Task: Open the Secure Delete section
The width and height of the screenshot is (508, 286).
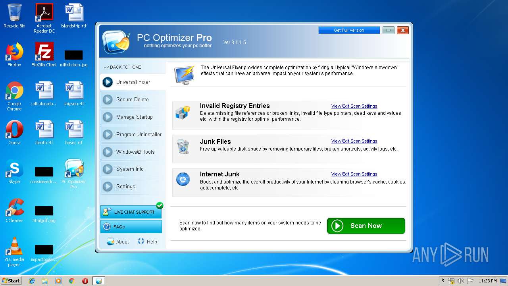Action: click(132, 99)
